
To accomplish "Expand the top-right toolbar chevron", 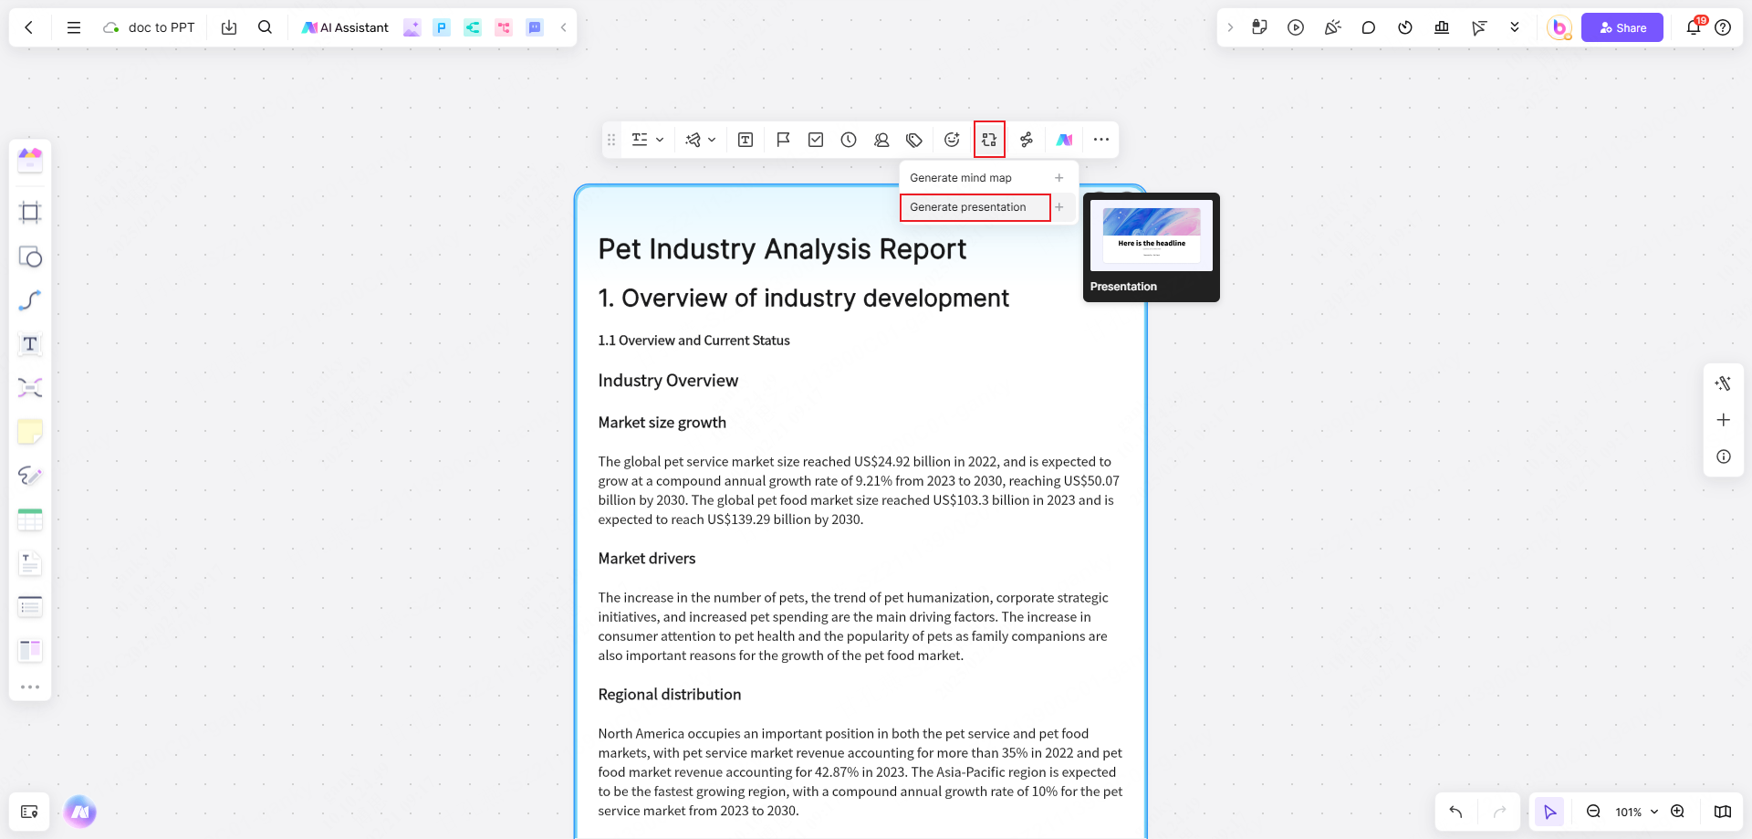I will [1230, 27].
